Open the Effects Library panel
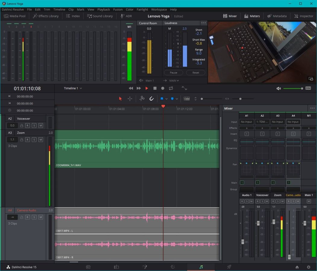Image resolution: width=317 pixels, height=271 pixels. 46,16
